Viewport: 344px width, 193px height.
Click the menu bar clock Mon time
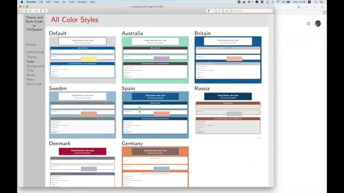point(299,2)
